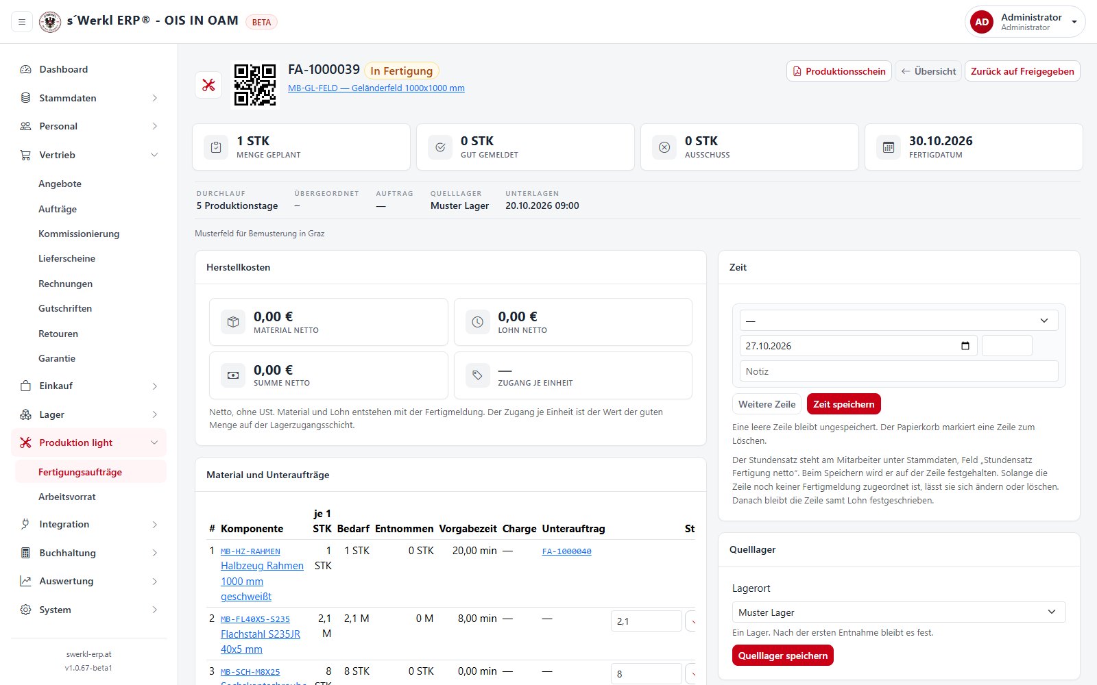Click the s'Werkl ERP logo emblem

pos(50,22)
